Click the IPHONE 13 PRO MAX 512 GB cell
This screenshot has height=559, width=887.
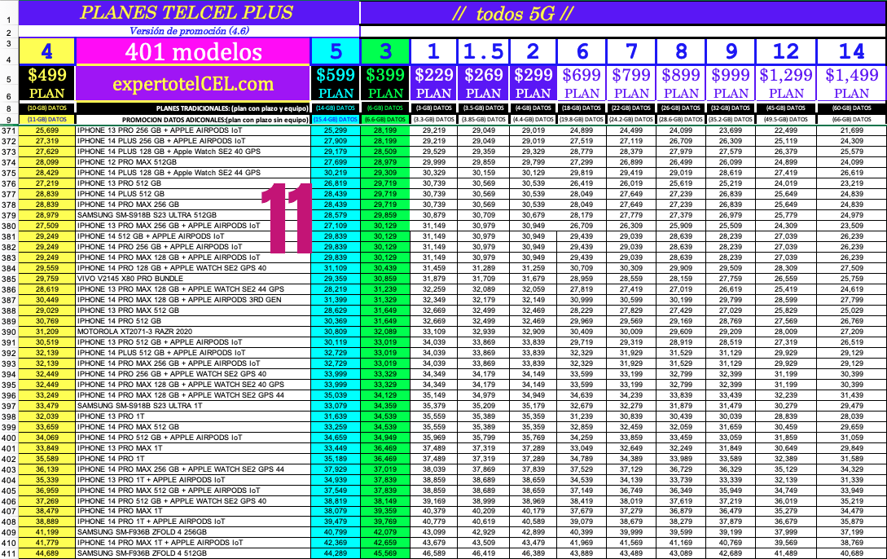tap(193, 310)
